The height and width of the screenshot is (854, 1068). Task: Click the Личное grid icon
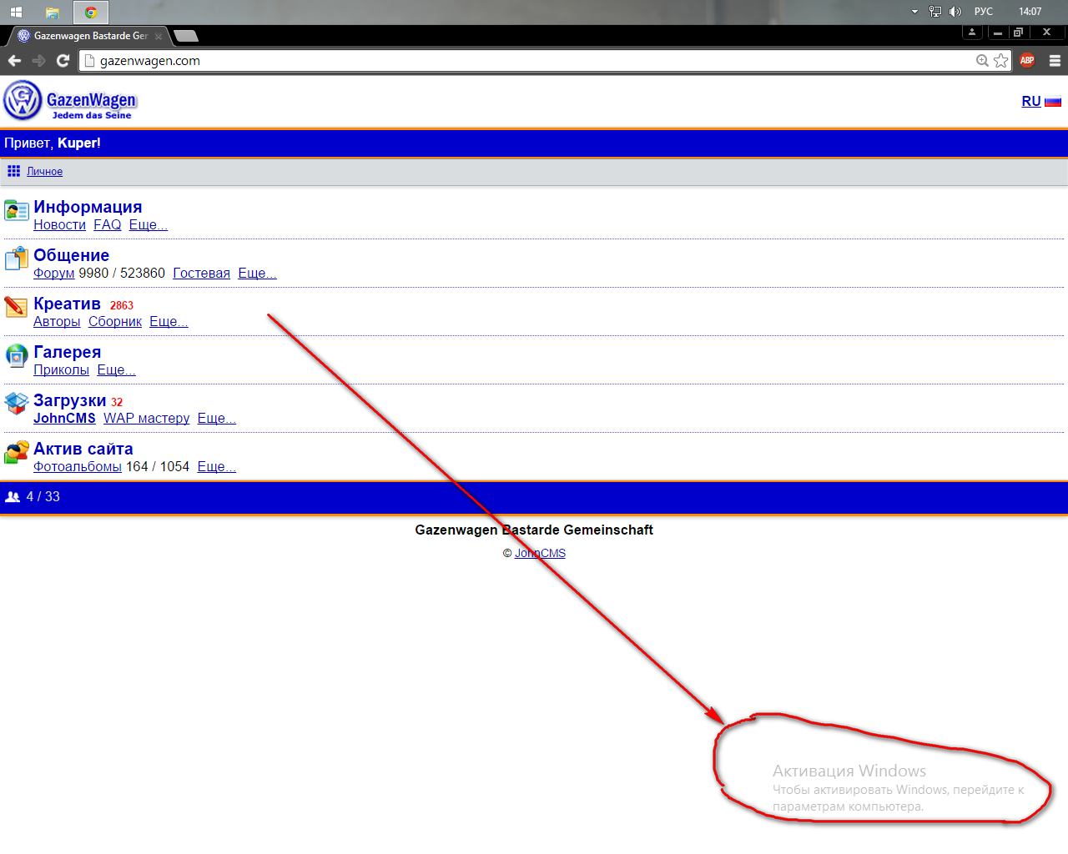[x=13, y=171]
